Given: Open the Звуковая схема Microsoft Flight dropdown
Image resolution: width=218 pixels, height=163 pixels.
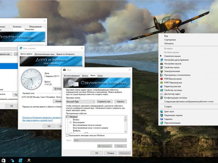Looking at the screenshot, I should click(x=80, y=102).
